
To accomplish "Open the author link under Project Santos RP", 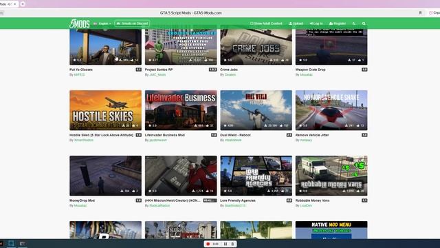I will coord(157,75).
